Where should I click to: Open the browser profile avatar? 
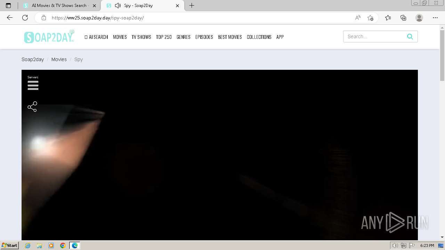coord(419,18)
